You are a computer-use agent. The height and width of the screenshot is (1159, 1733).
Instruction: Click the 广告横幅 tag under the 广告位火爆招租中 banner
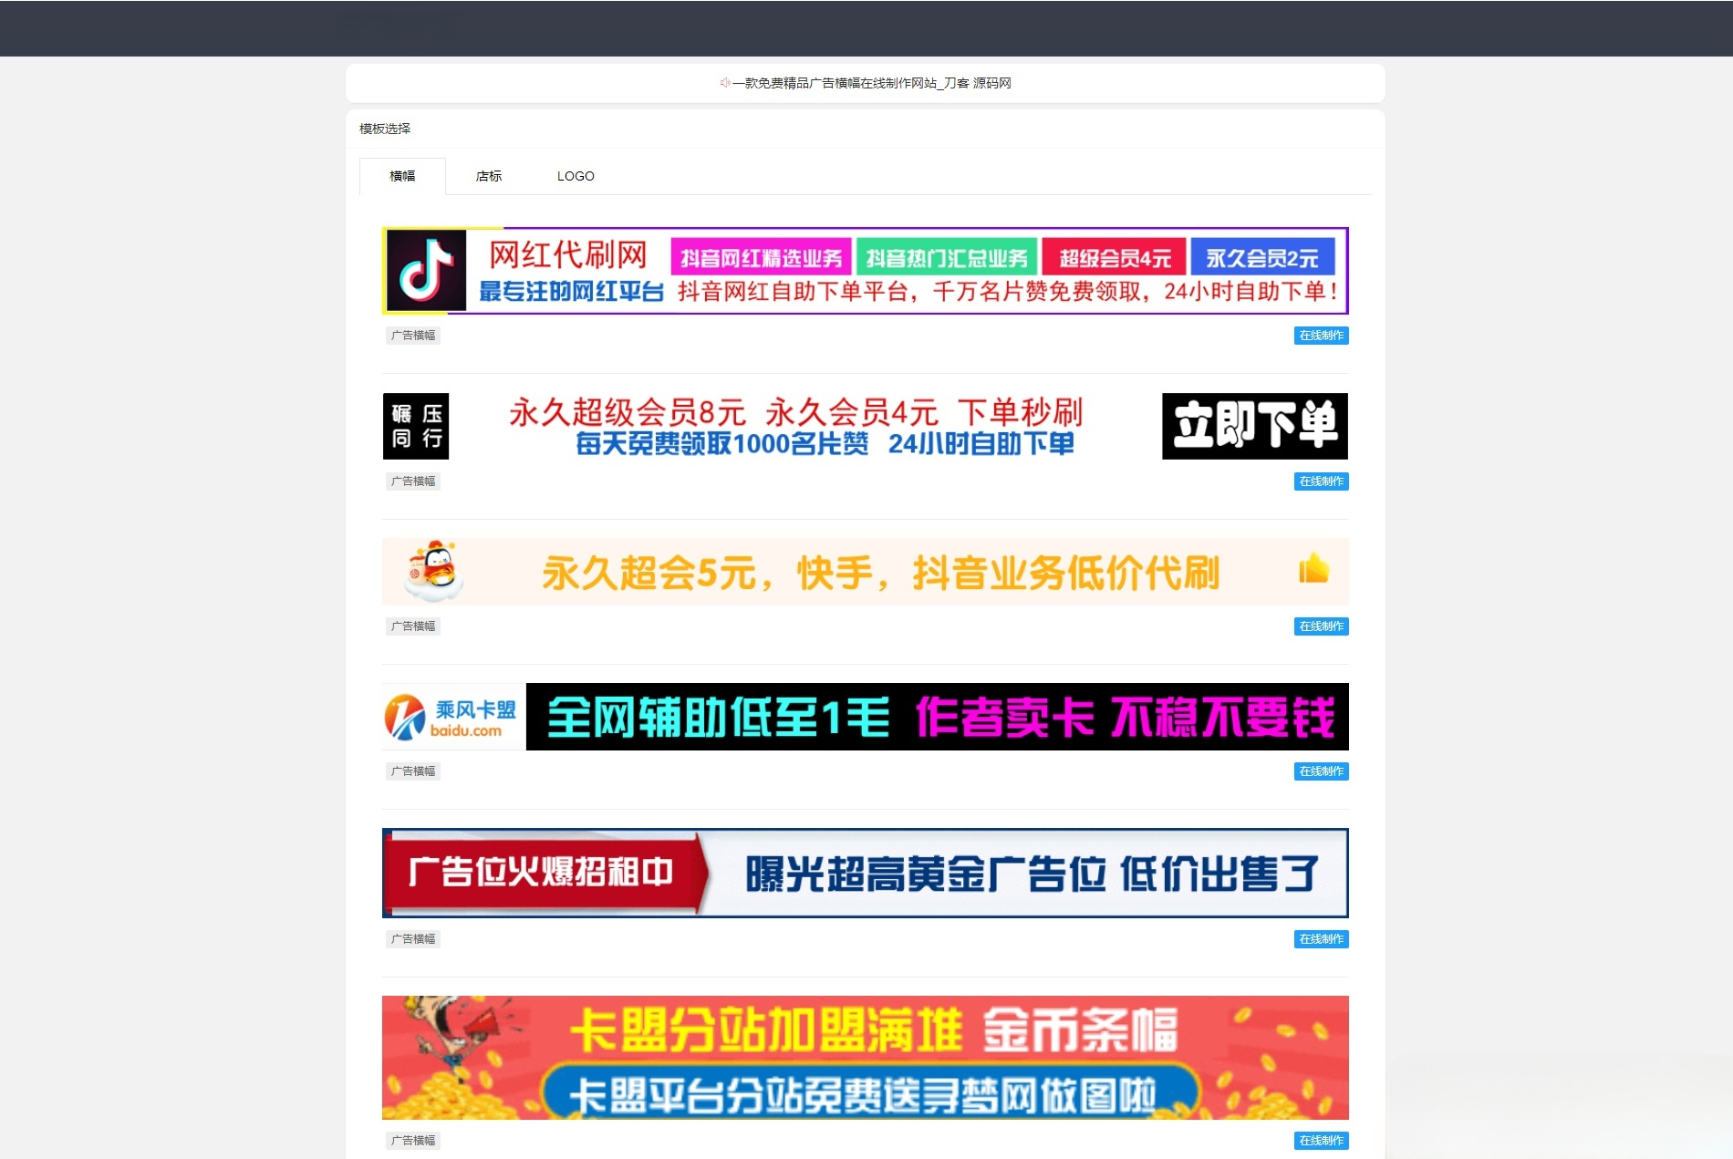tap(412, 939)
